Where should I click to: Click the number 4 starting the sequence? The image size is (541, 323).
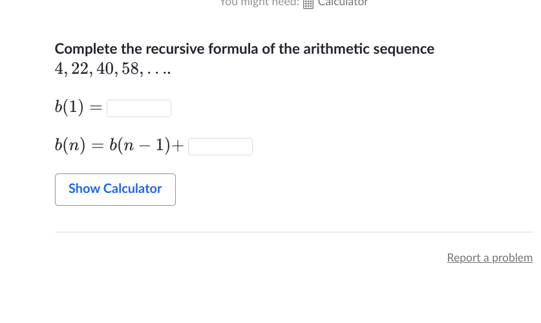coord(59,69)
